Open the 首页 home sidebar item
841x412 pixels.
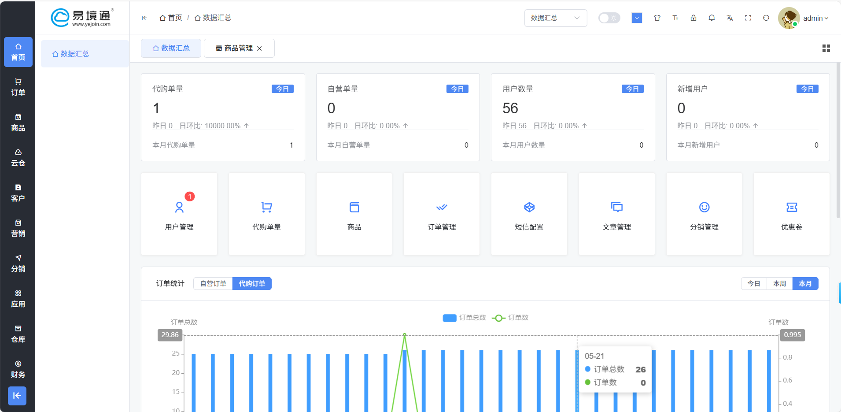coord(18,52)
